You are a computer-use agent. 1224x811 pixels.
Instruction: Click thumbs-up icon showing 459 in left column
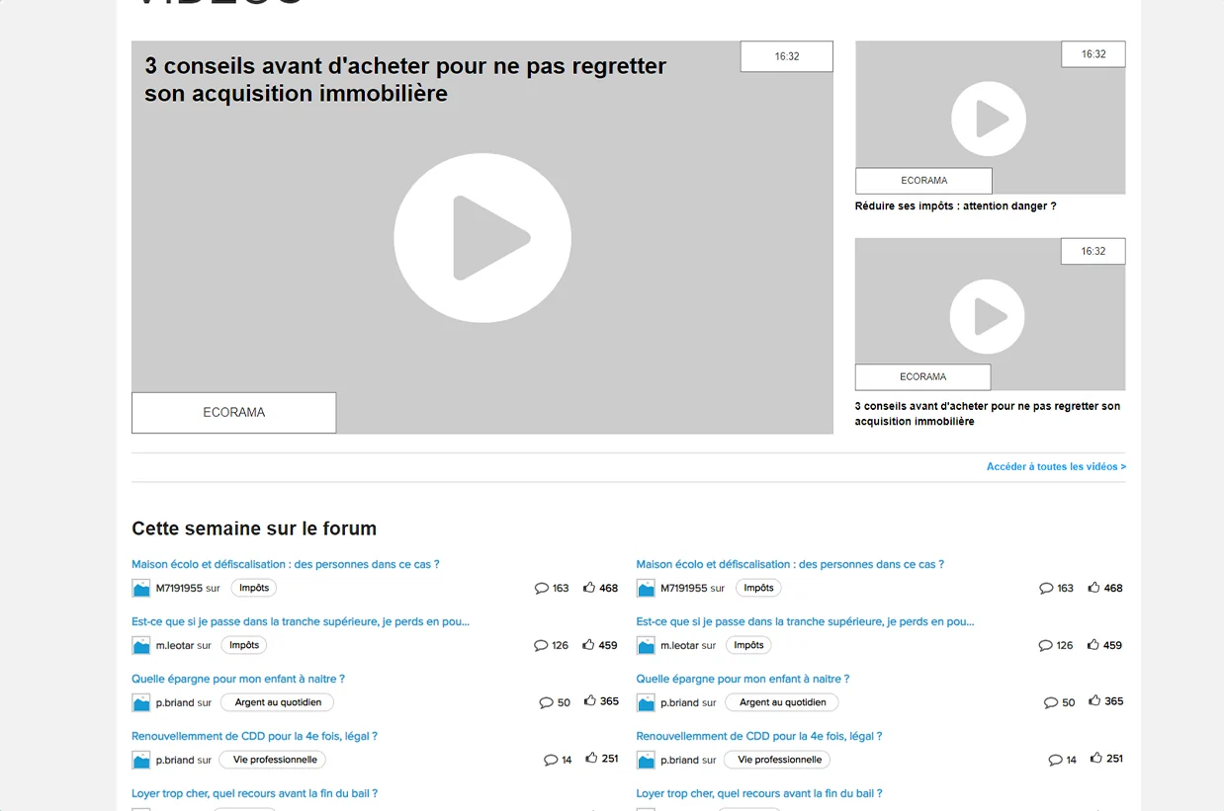tap(588, 644)
